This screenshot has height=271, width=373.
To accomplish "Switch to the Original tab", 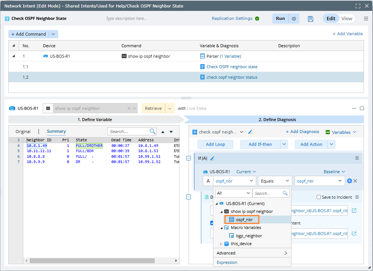I will pyautogui.click(x=23, y=132).
